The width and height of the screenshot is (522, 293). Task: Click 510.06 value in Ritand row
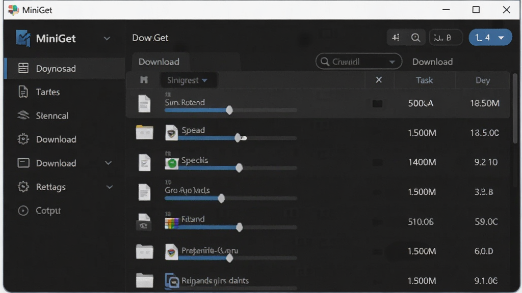[421, 222]
